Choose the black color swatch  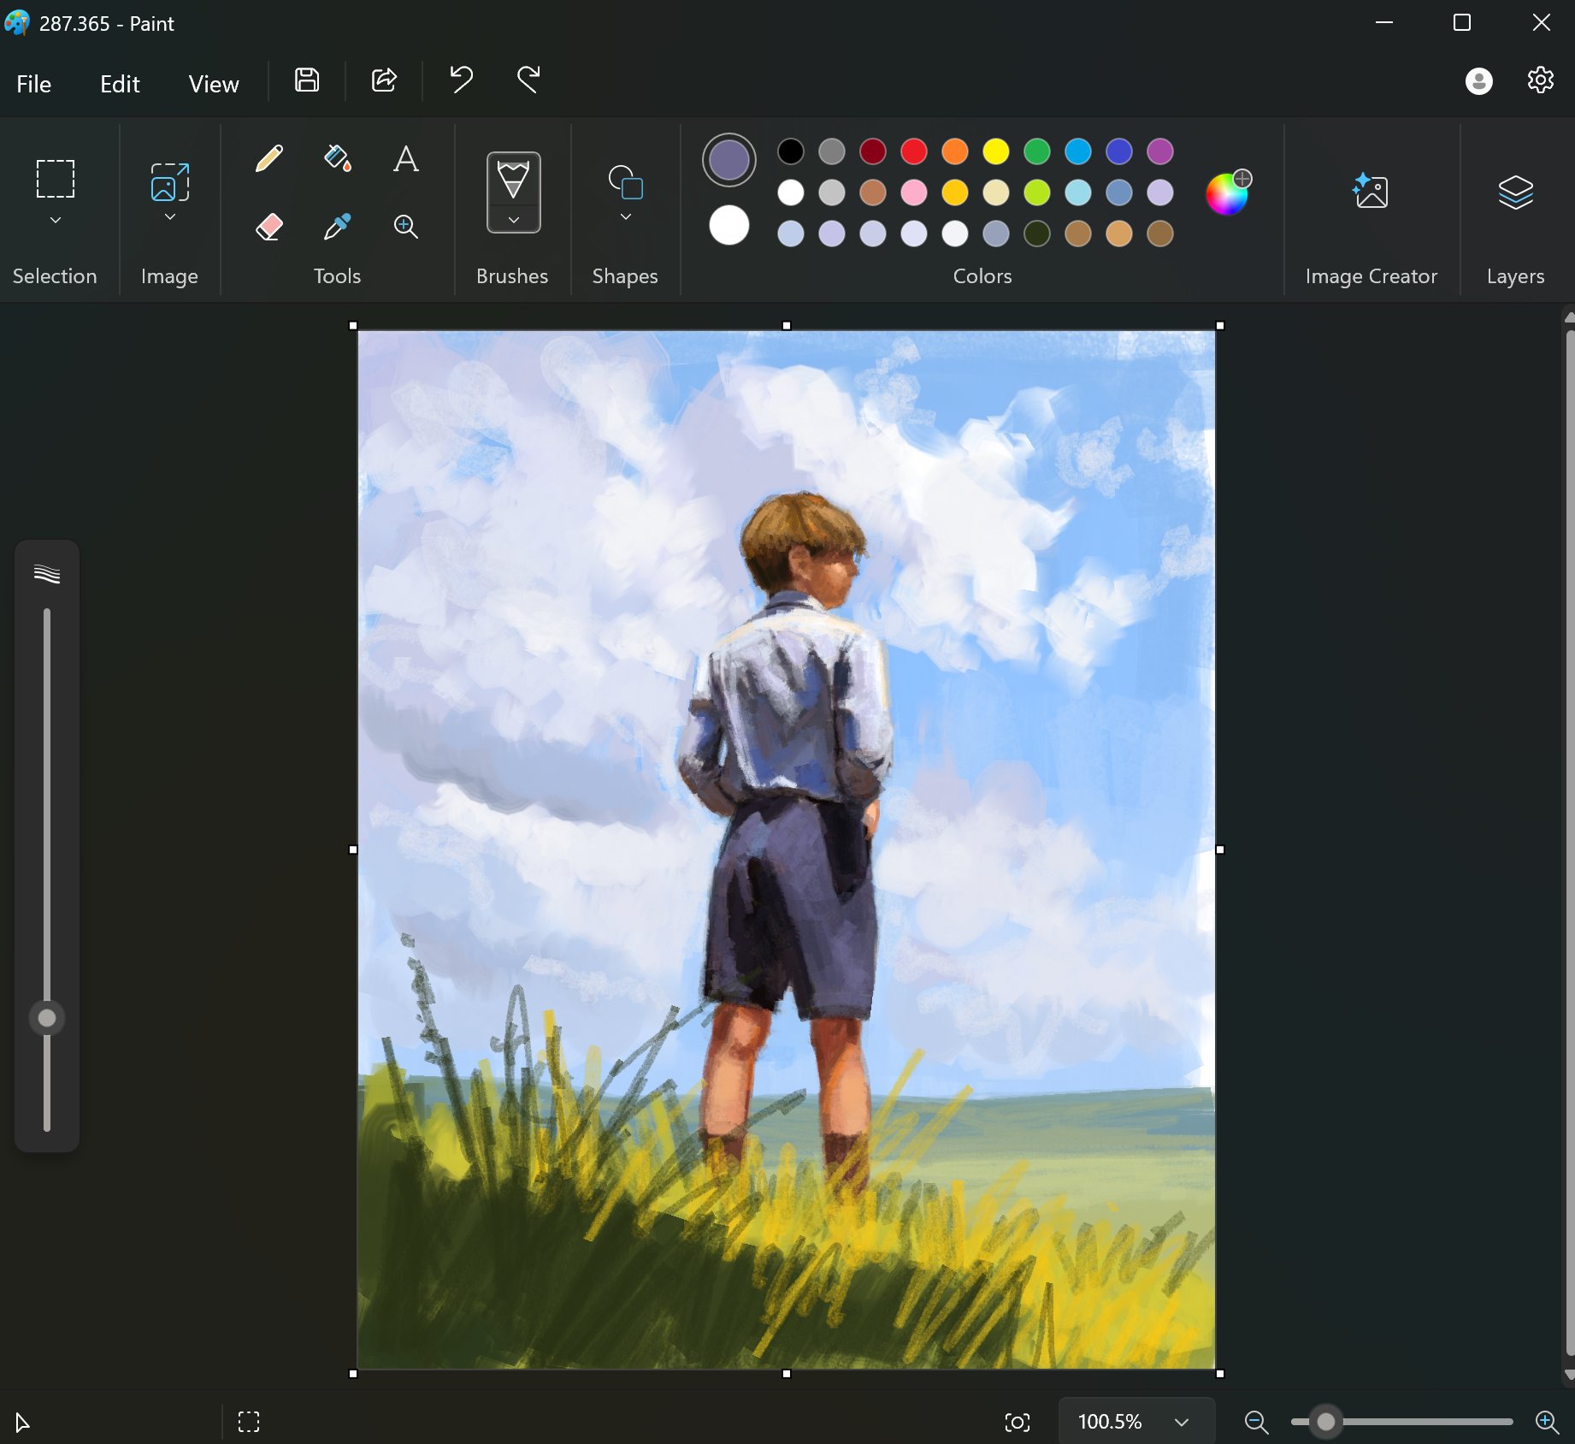[x=791, y=151]
